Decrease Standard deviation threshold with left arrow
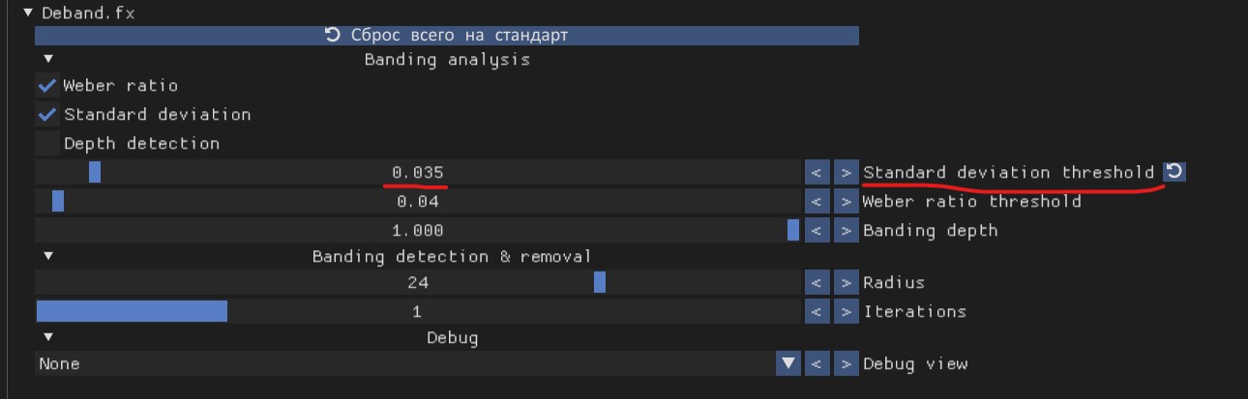This screenshot has width=1248, height=399. pos(817,173)
